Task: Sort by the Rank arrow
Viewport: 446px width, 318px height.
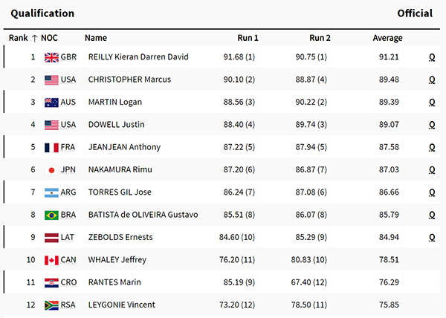Action: click(x=34, y=38)
